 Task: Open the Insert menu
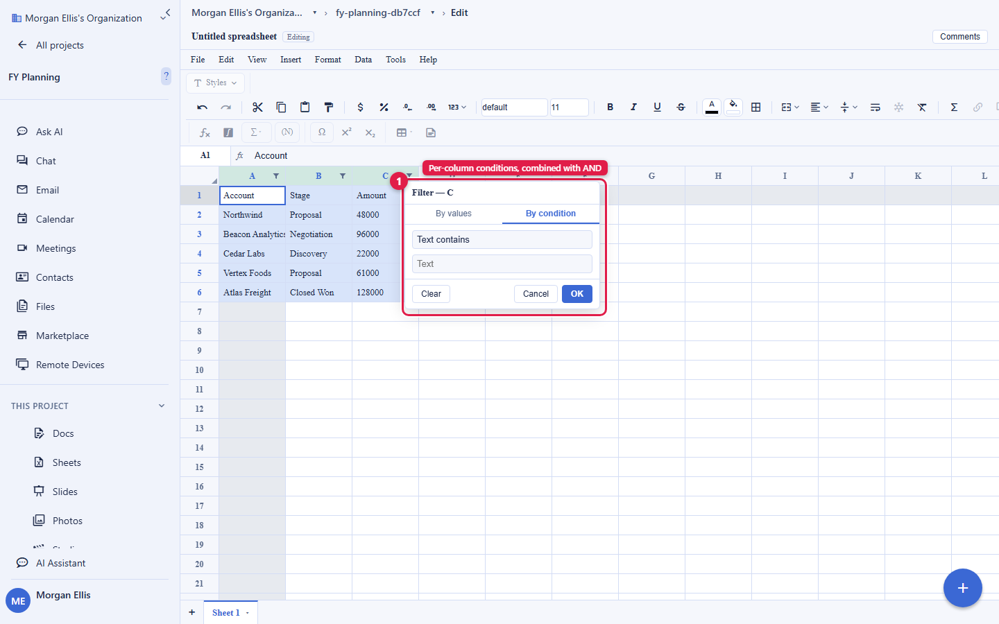pos(291,60)
